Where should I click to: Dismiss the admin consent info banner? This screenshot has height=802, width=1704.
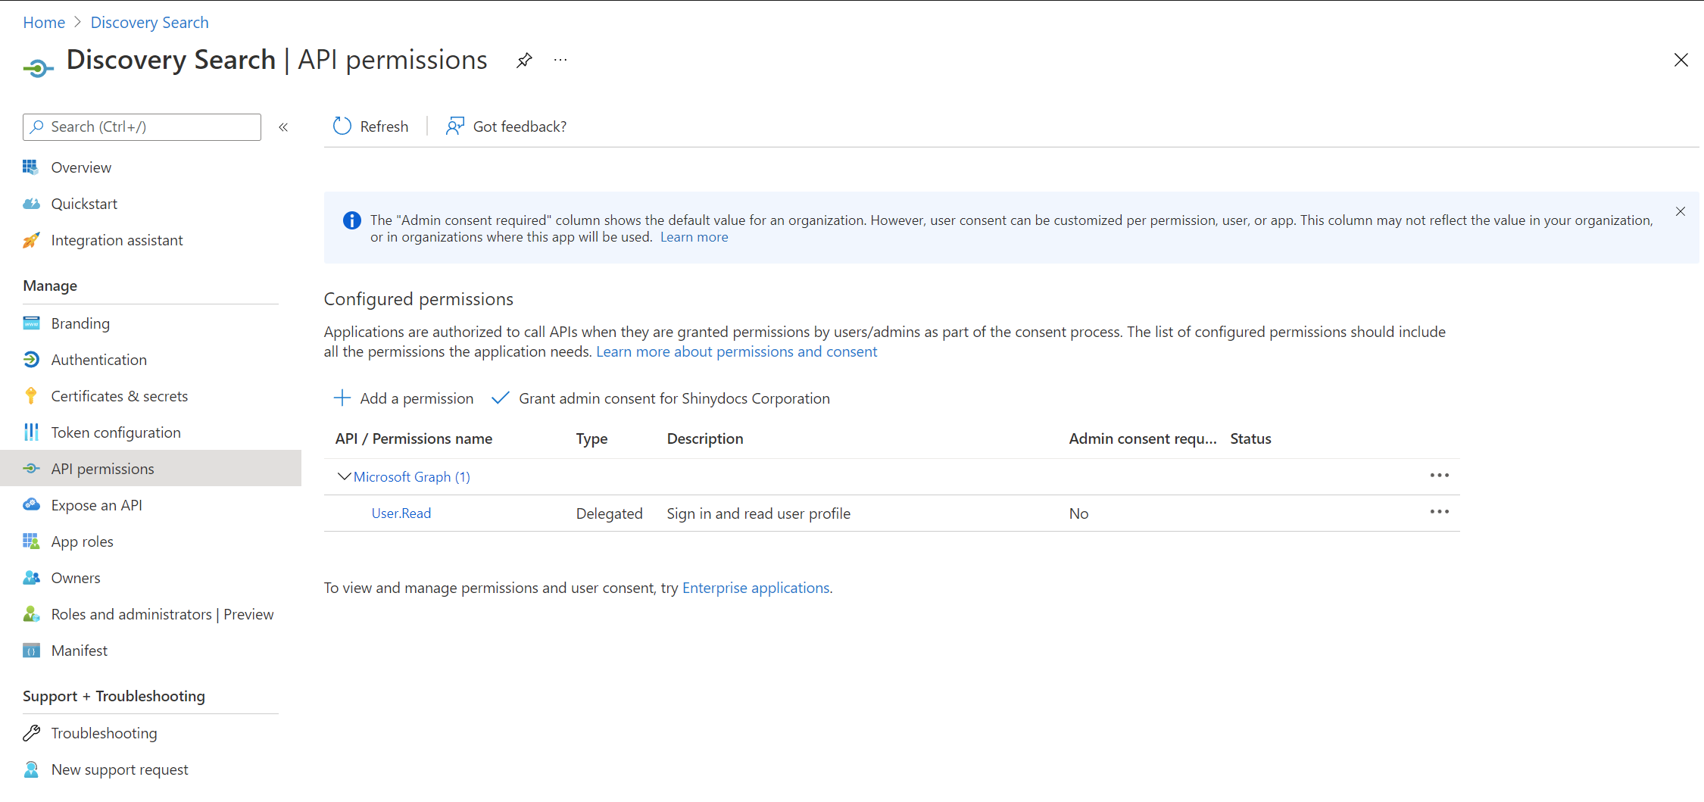click(1680, 212)
